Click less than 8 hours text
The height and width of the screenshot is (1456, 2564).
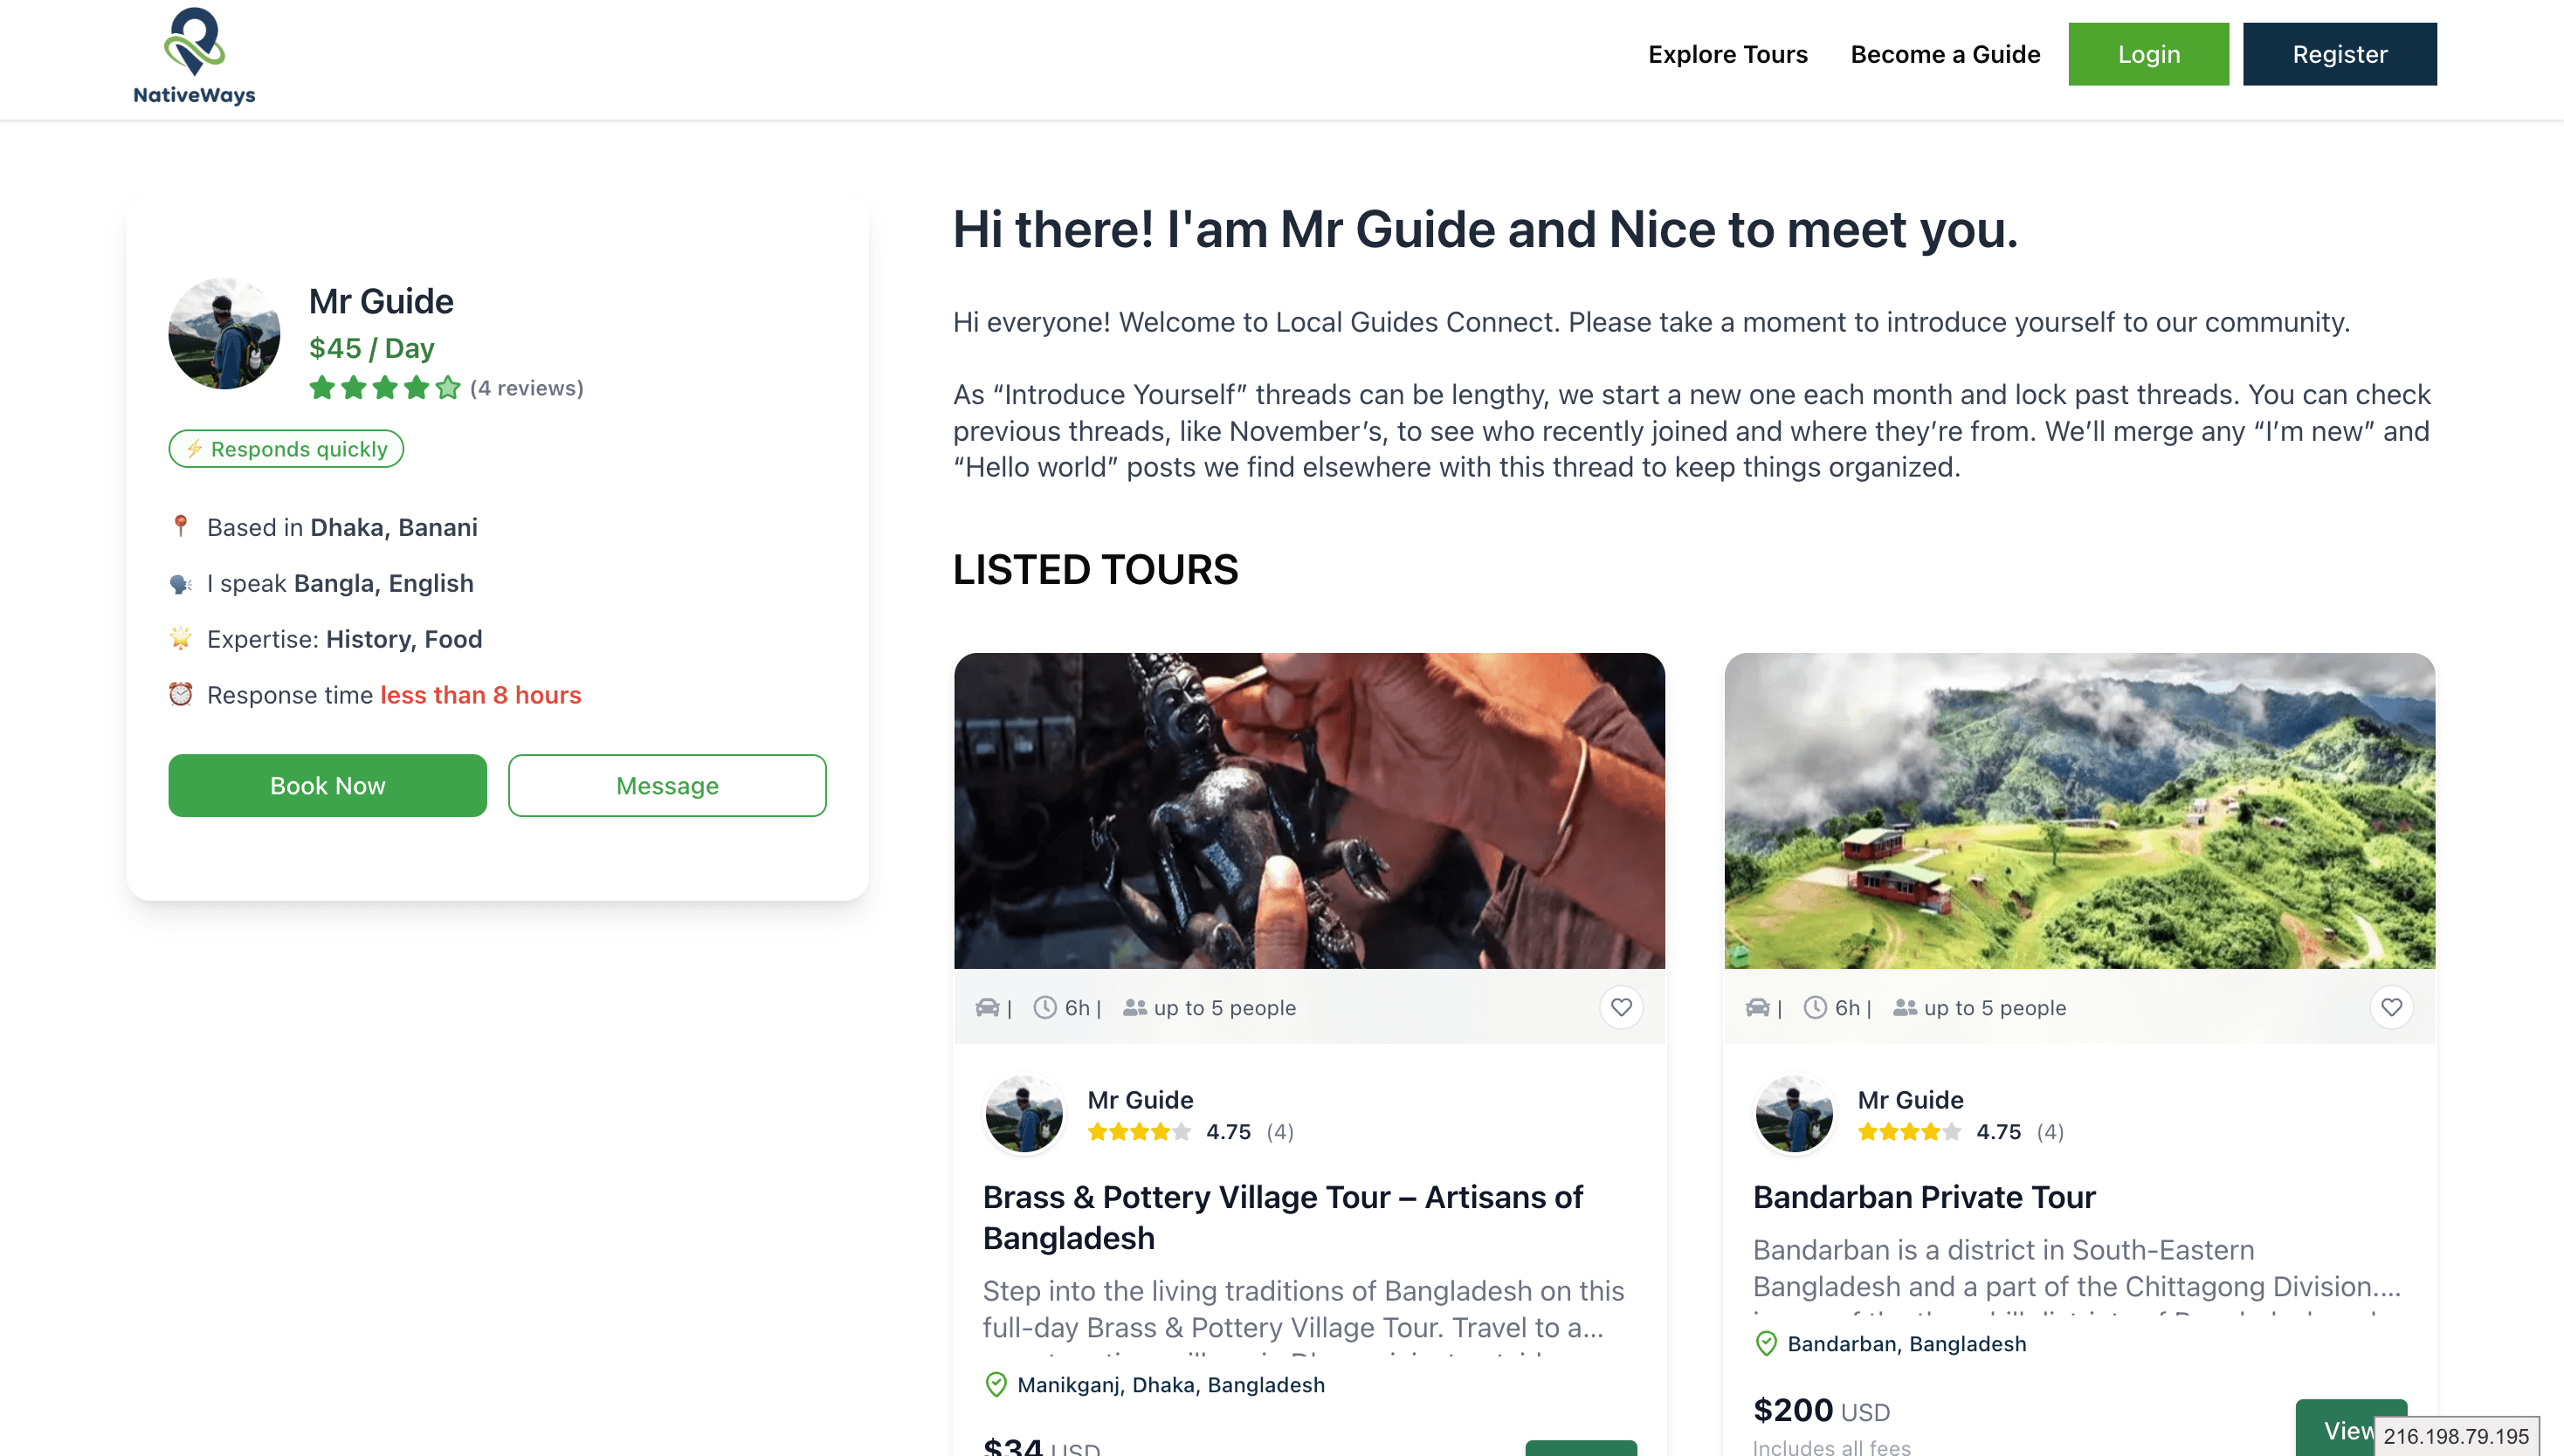pyautogui.click(x=480, y=694)
